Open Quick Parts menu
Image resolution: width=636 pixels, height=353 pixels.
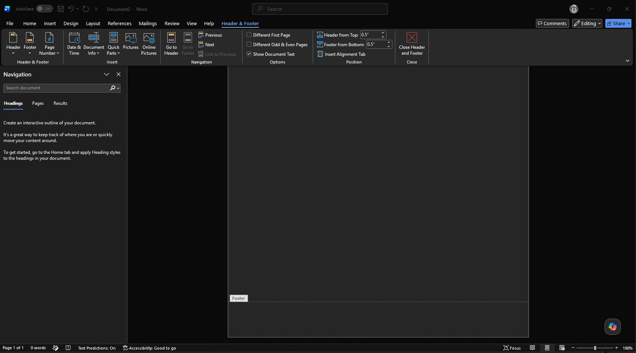coord(113,44)
